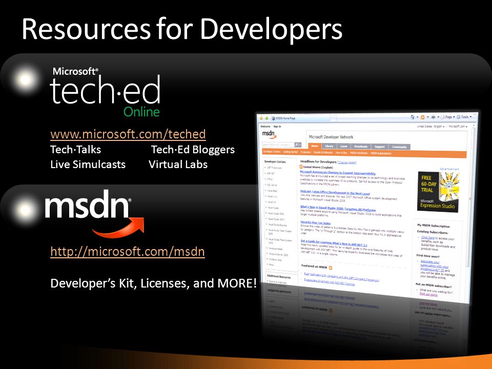Click the small msdn logo in webpage

[269, 134]
